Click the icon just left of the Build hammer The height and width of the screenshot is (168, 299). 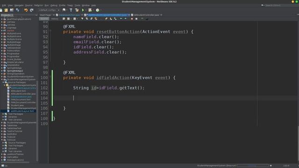point(64,10)
